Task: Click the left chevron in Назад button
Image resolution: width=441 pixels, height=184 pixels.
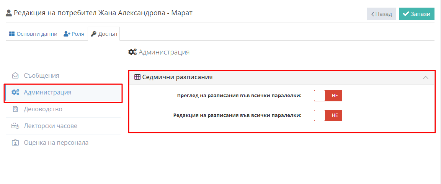Action: point(372,14)
